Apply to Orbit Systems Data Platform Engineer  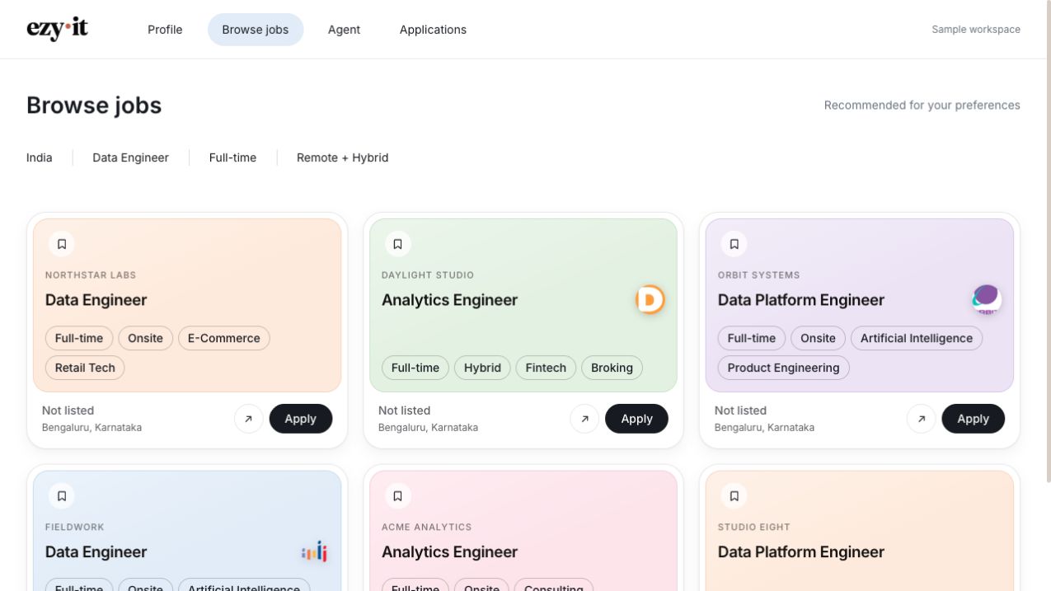coord(974,419)
